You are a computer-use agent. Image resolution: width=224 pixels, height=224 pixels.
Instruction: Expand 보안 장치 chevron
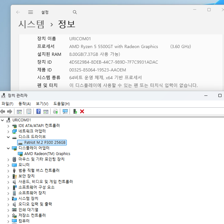tap(8, 177)
